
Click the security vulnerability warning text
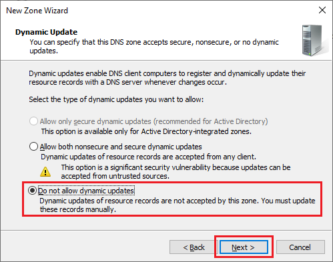pyautogui.click(x=176, y=171)
